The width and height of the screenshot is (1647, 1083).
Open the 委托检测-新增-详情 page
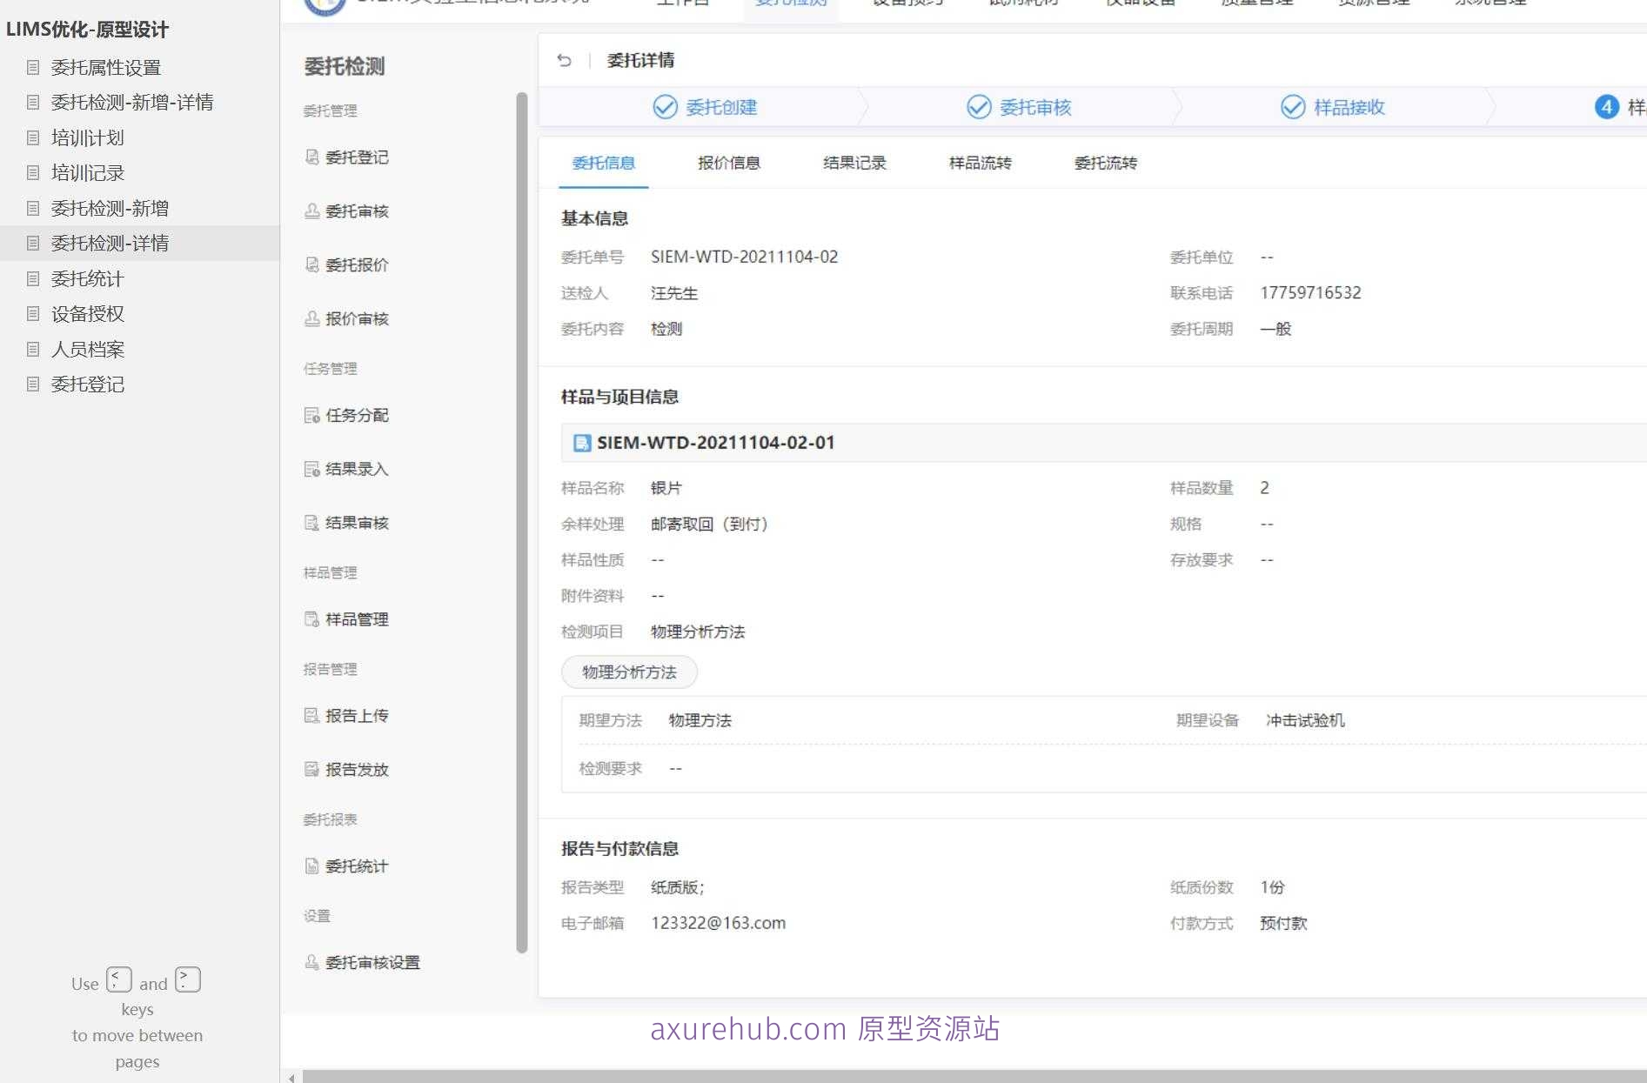[132, 103]
